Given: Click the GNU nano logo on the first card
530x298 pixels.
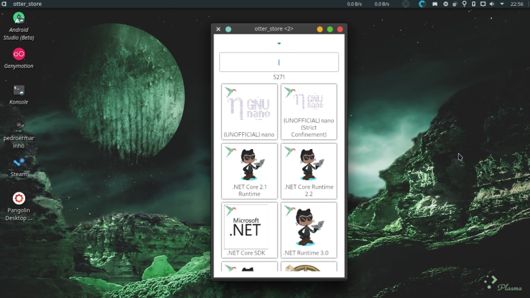Looking at the screenshot, I should click(x=250, y=108).
